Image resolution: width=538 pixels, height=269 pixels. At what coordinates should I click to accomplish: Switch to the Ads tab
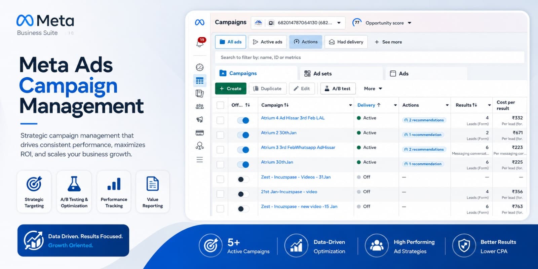click(x=426, y=73)
